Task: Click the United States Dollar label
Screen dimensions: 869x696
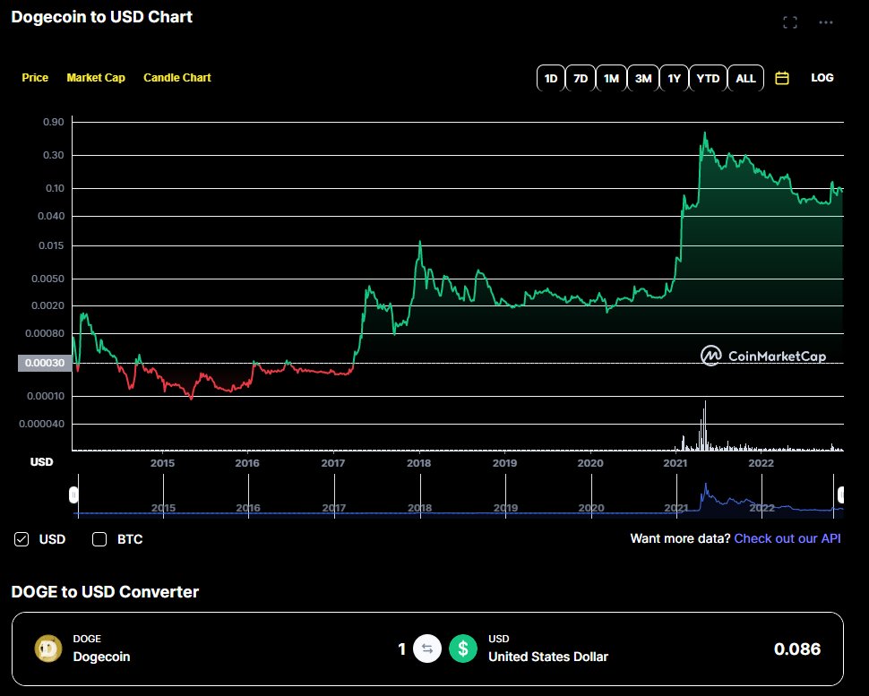Action: coord(548,657)
